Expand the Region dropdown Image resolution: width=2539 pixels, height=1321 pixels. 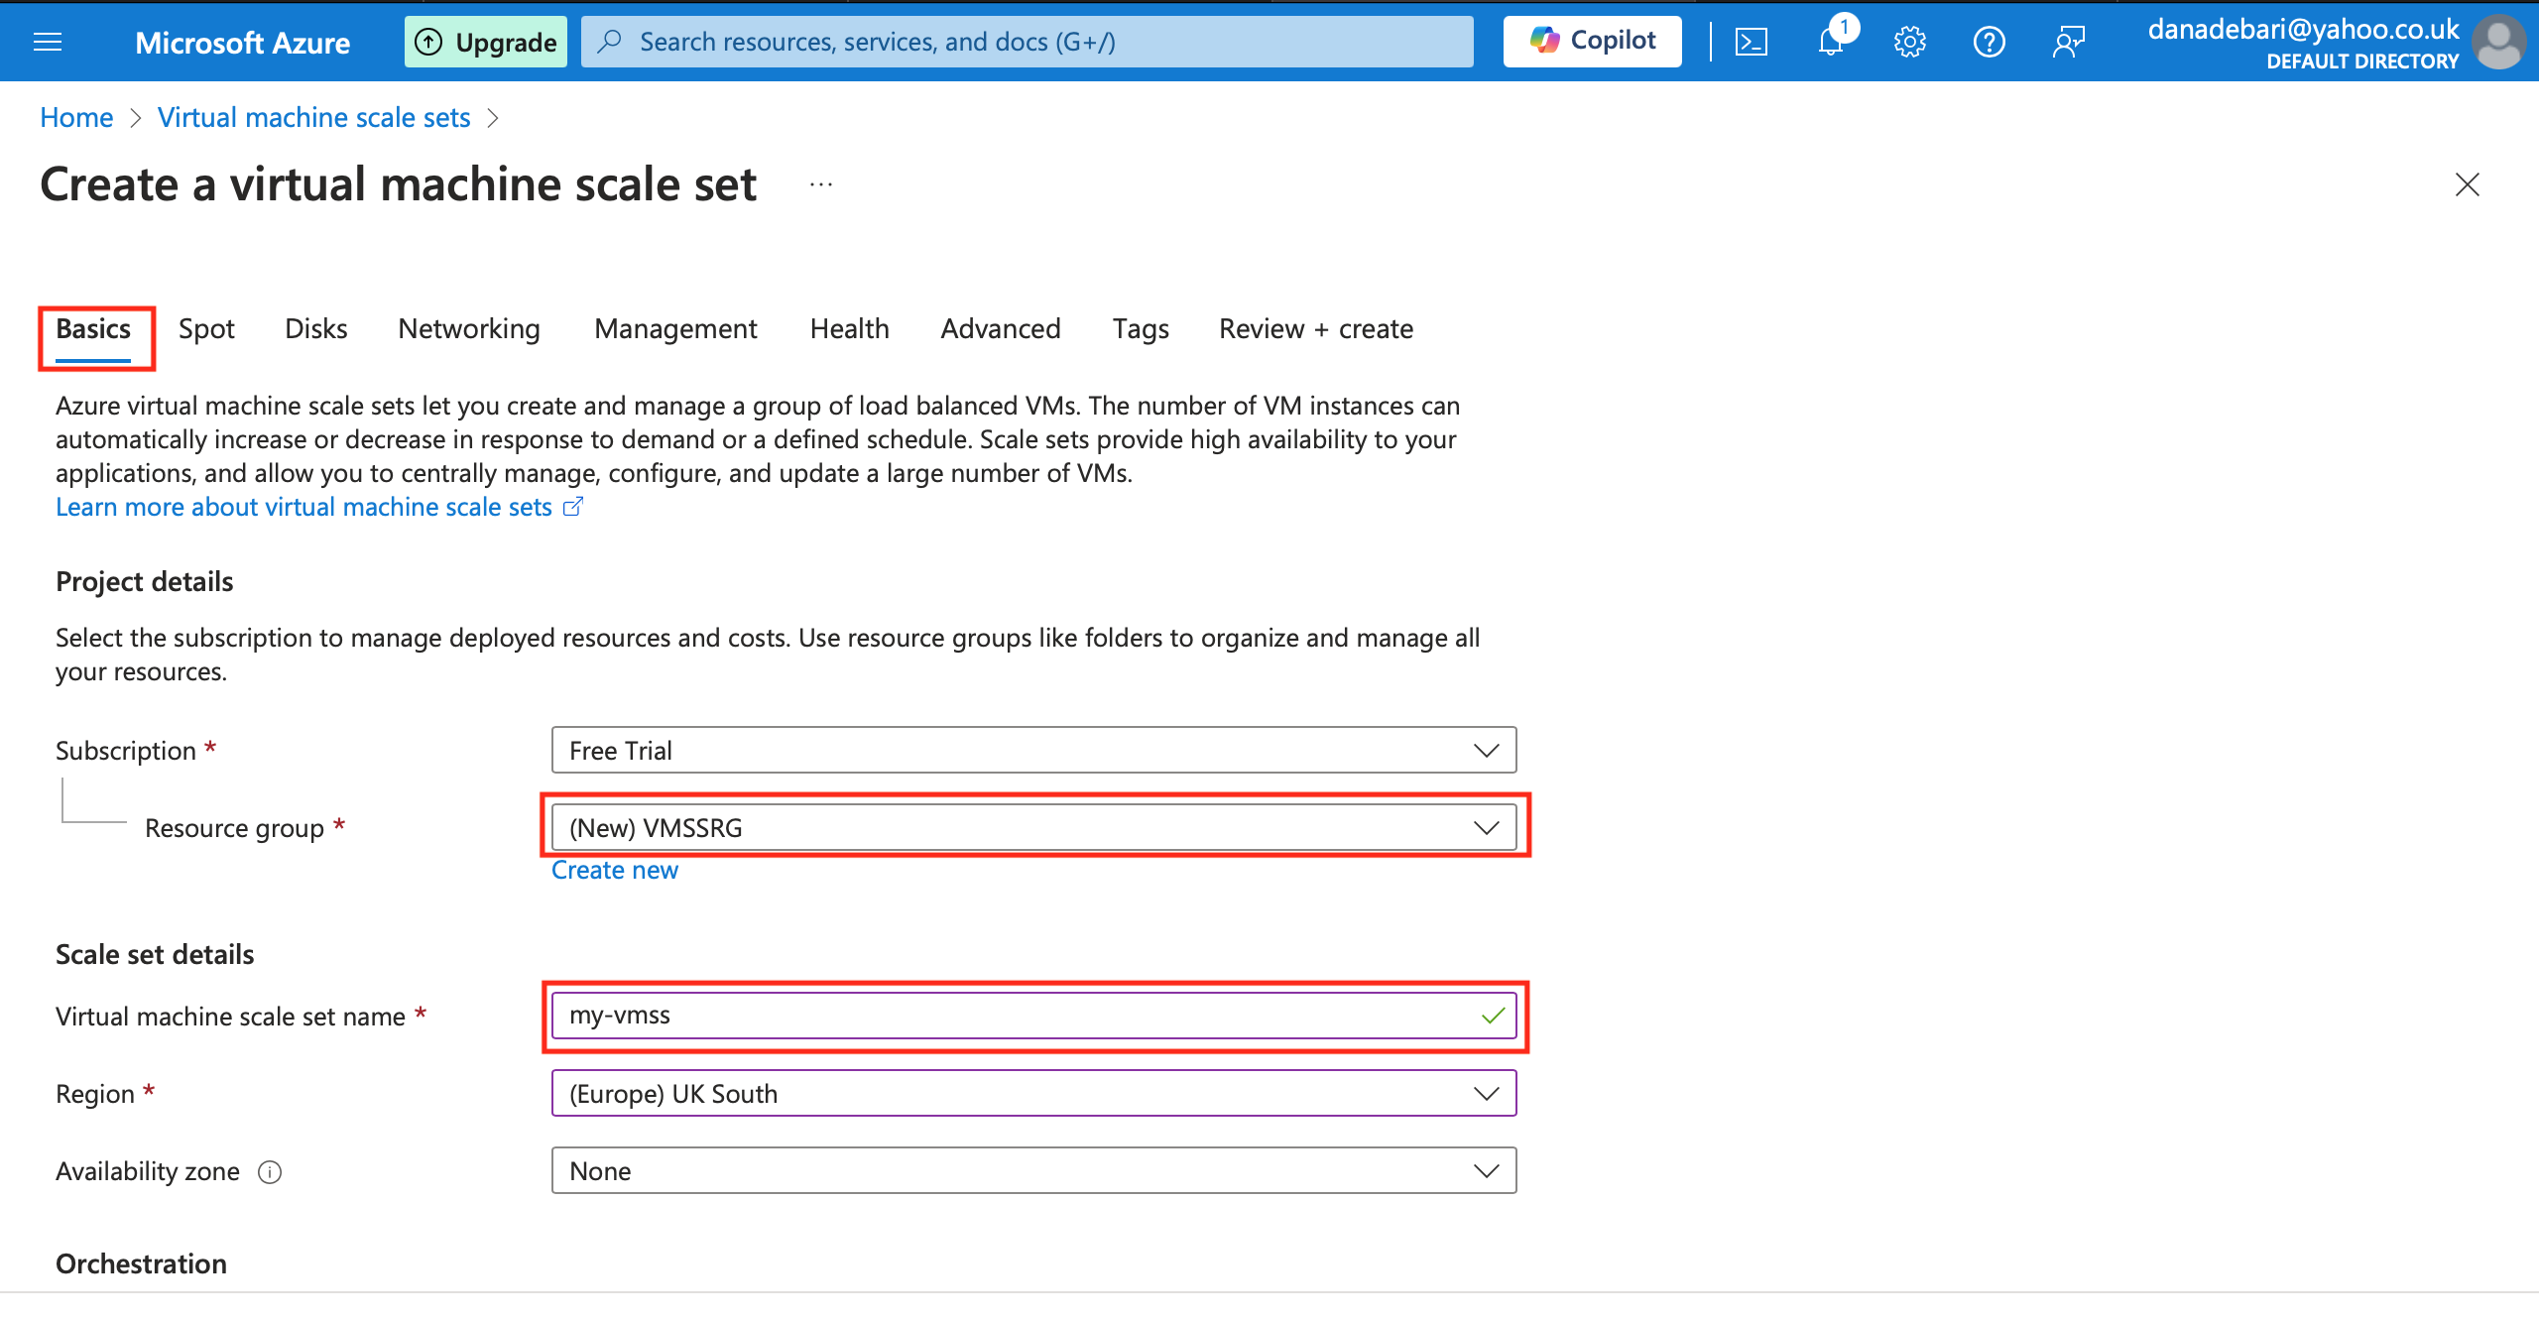pos(1033,1094)
